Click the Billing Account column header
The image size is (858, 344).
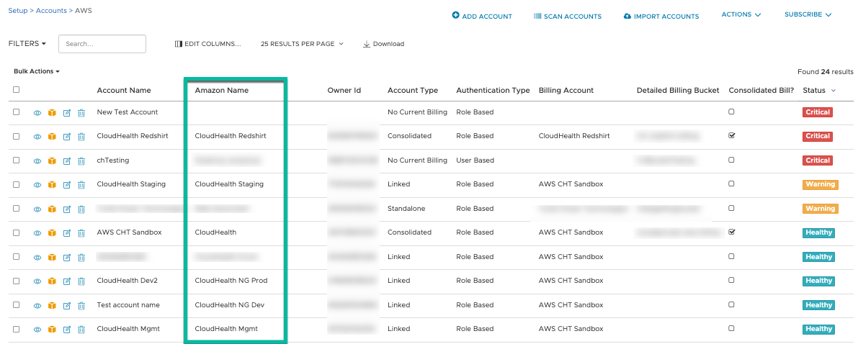[x=566, y=90]
